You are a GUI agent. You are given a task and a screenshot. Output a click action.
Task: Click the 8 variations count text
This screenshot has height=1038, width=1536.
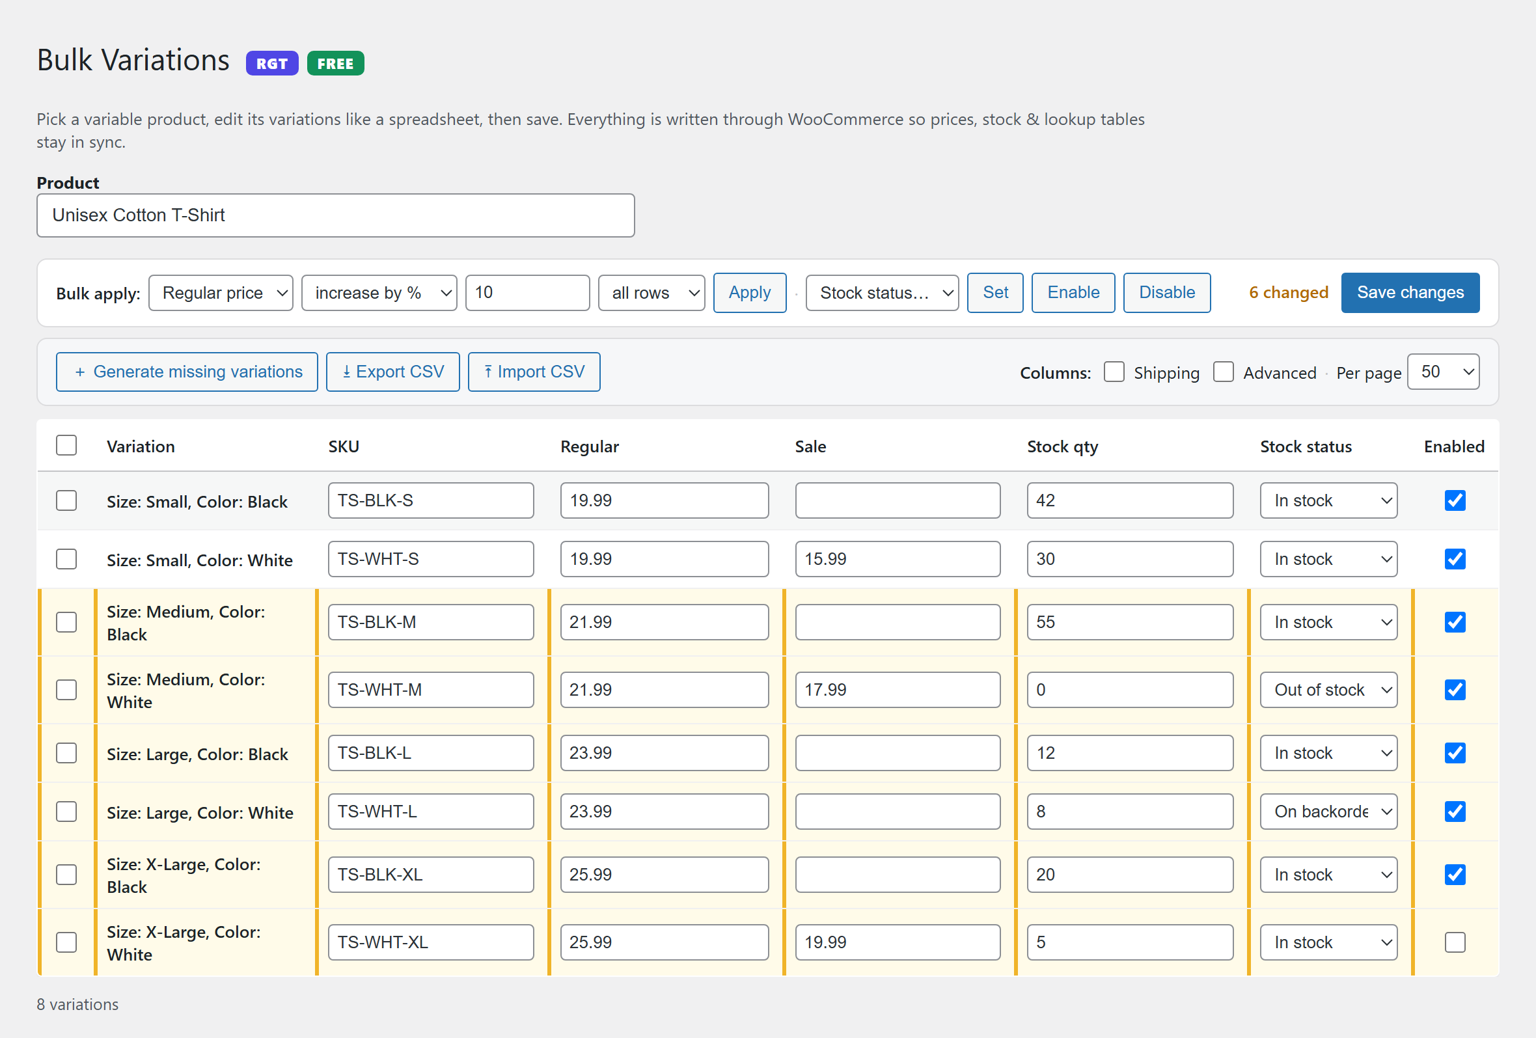tap(77, 1004)
